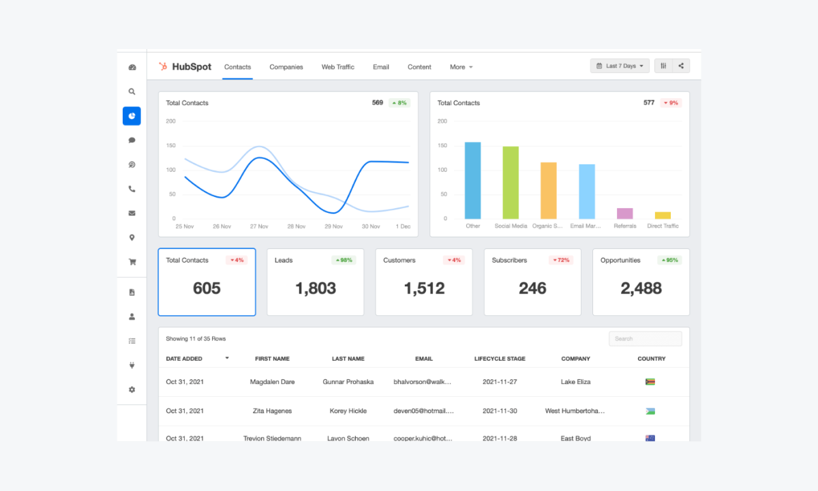
Task: Open the filter sliders icon near Last 7 Days
Action: [x=663, y=65]
